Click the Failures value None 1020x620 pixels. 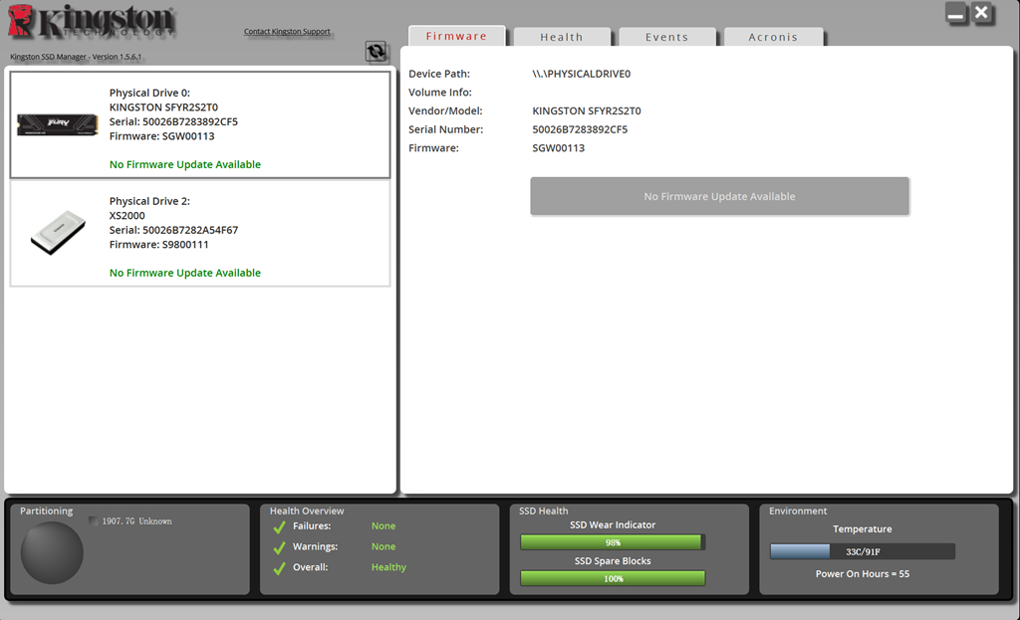(383, 525)
